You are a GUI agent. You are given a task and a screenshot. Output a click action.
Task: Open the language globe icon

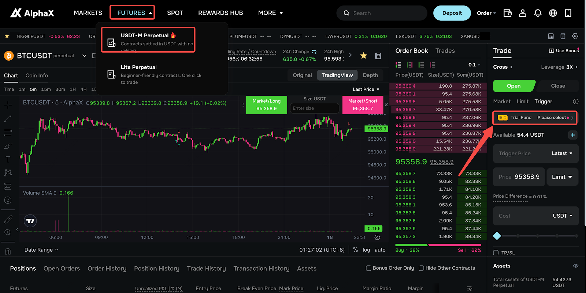[553, 13]
